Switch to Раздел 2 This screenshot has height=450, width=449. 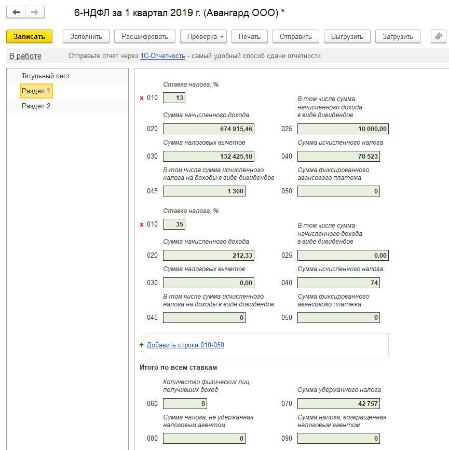click(x=36, y=106)
